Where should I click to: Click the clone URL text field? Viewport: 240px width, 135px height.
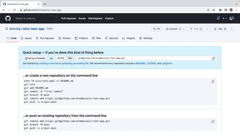click(x=143, y=58)
